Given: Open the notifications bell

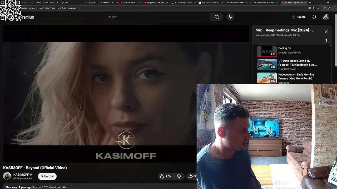Looking at the screenshot, I should (314, 17).
